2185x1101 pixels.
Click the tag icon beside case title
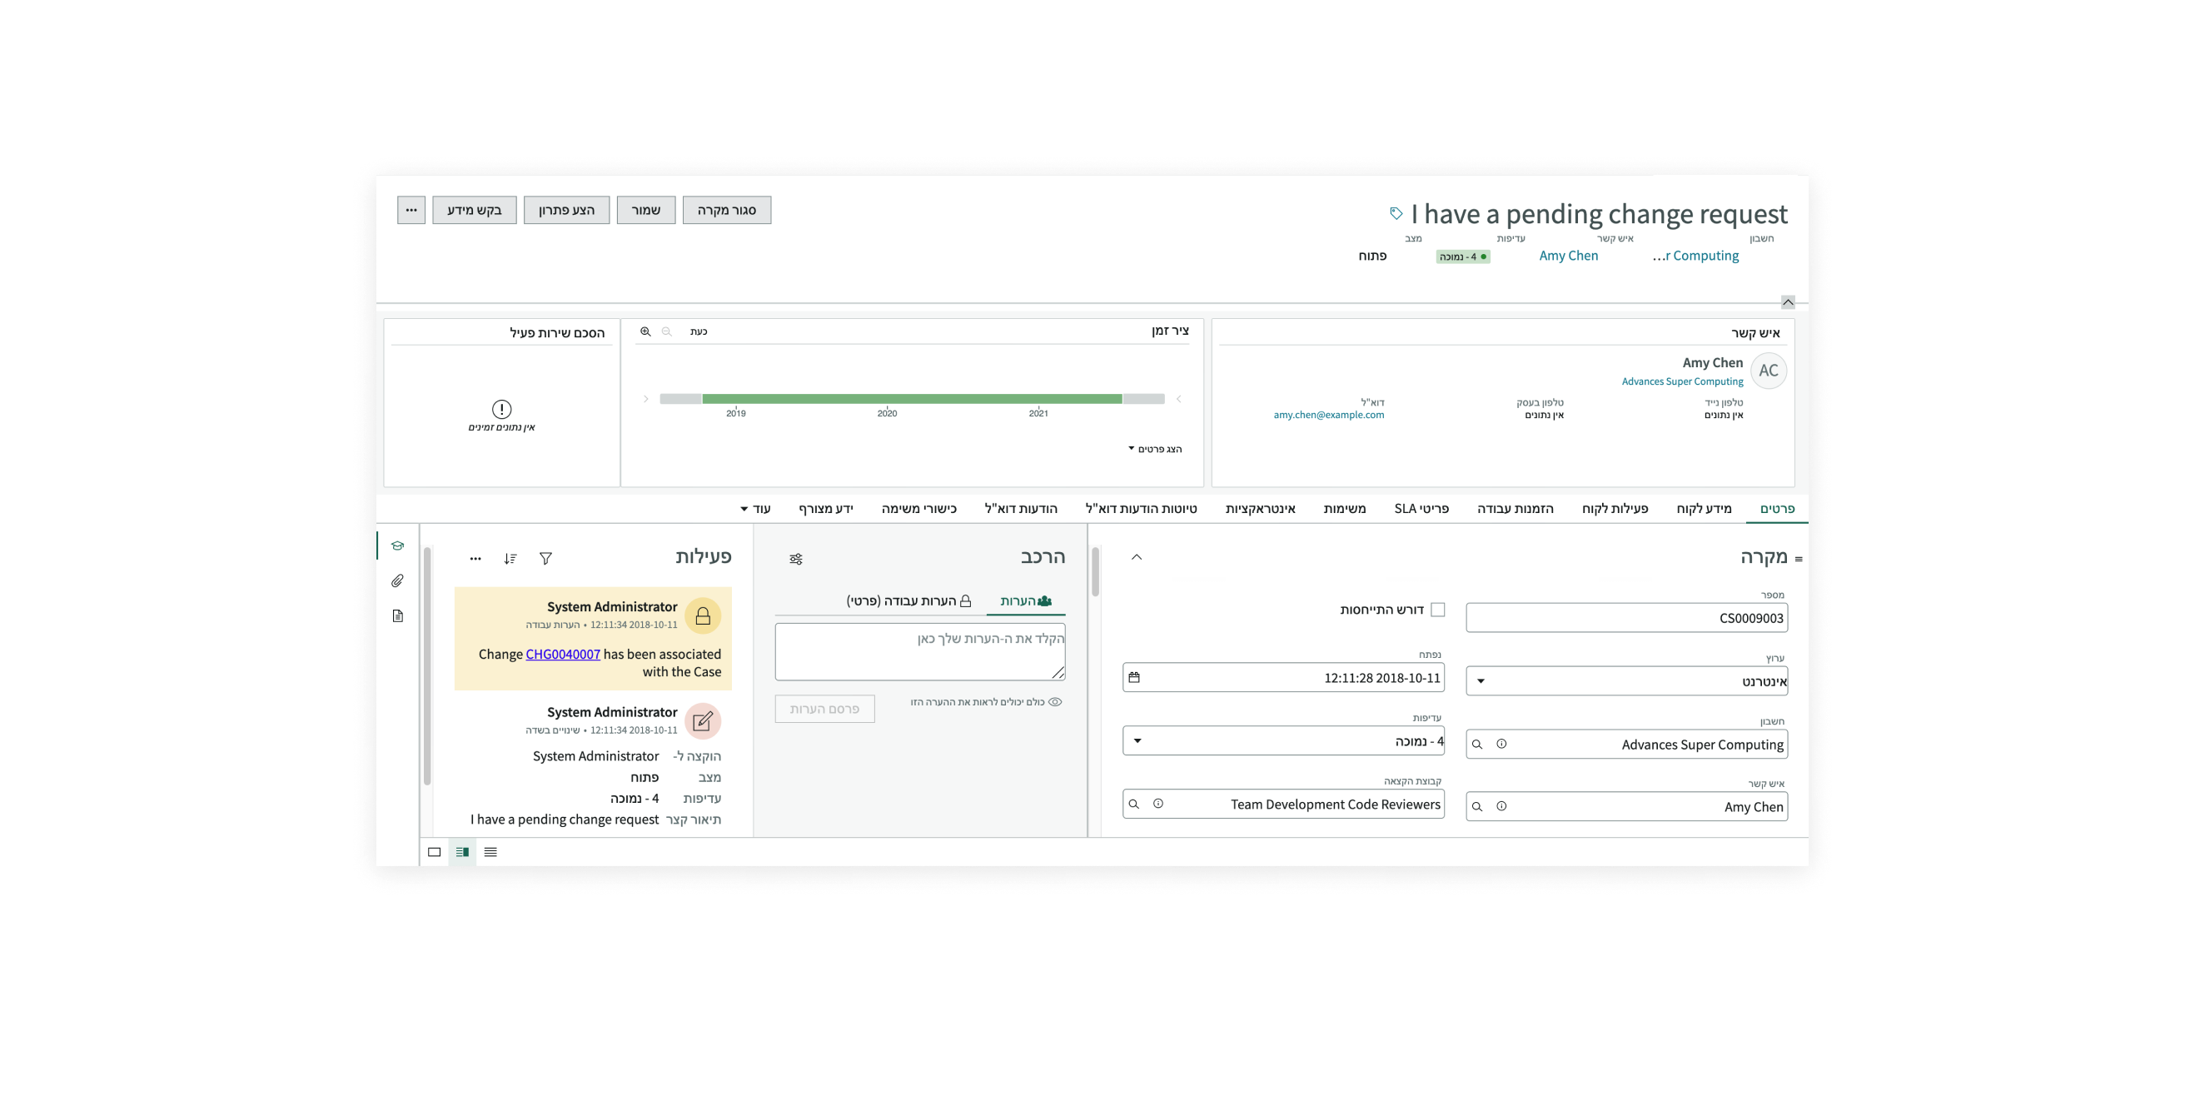click(x=1396, y=213)
